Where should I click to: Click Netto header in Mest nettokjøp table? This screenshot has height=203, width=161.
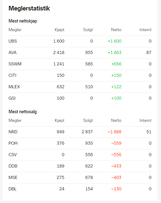tap(116, 30)
